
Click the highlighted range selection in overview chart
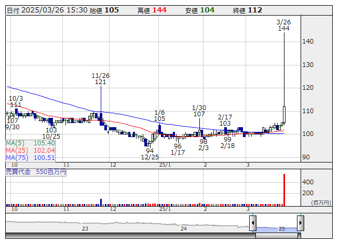tap(277, 229)
